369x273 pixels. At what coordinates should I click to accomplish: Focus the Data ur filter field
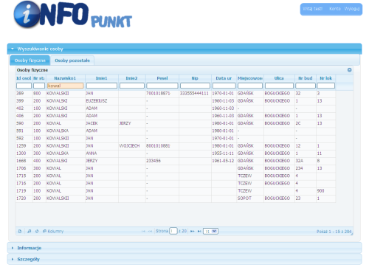[224, 86]
